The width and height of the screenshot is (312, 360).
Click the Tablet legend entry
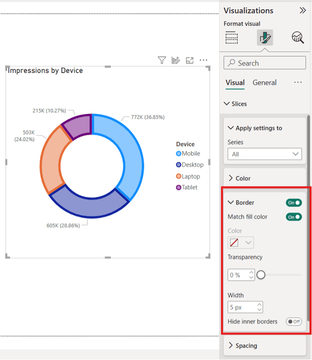tap(187, 187)
